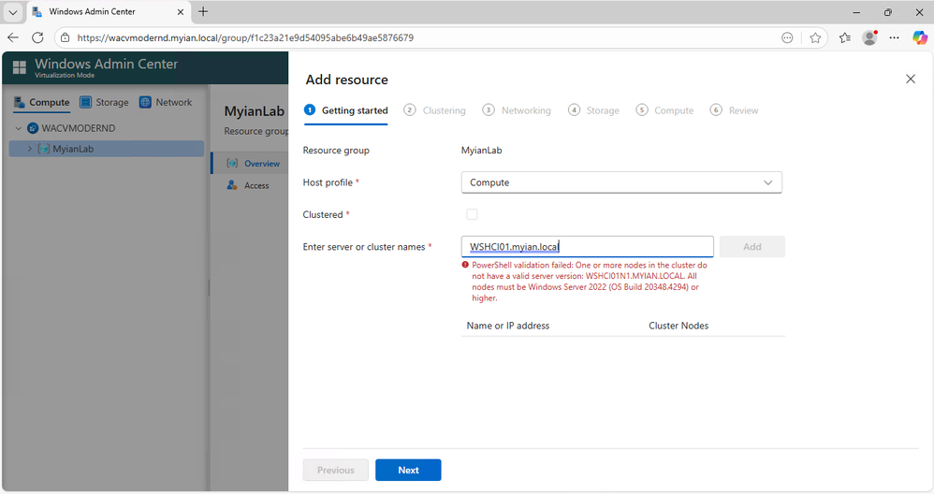Add this page to favorites star

coord(815,37)
